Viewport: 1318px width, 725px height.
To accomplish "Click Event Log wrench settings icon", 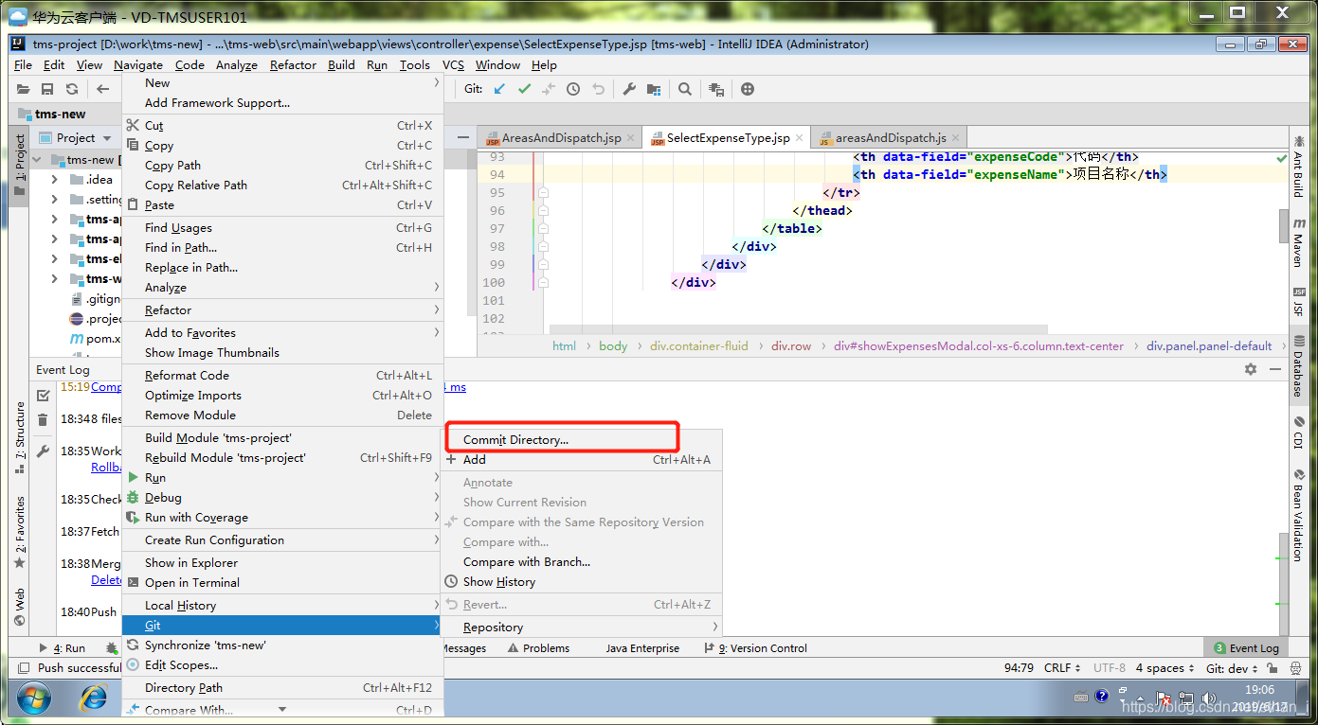I will point(43,451).
